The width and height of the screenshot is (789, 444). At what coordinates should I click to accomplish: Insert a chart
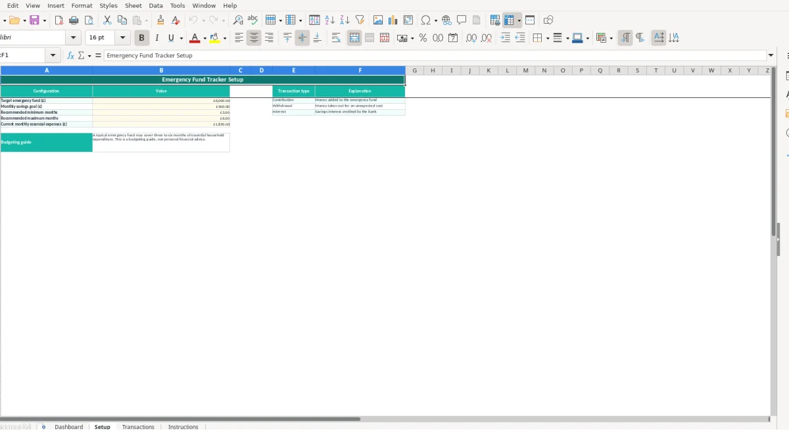393,20
